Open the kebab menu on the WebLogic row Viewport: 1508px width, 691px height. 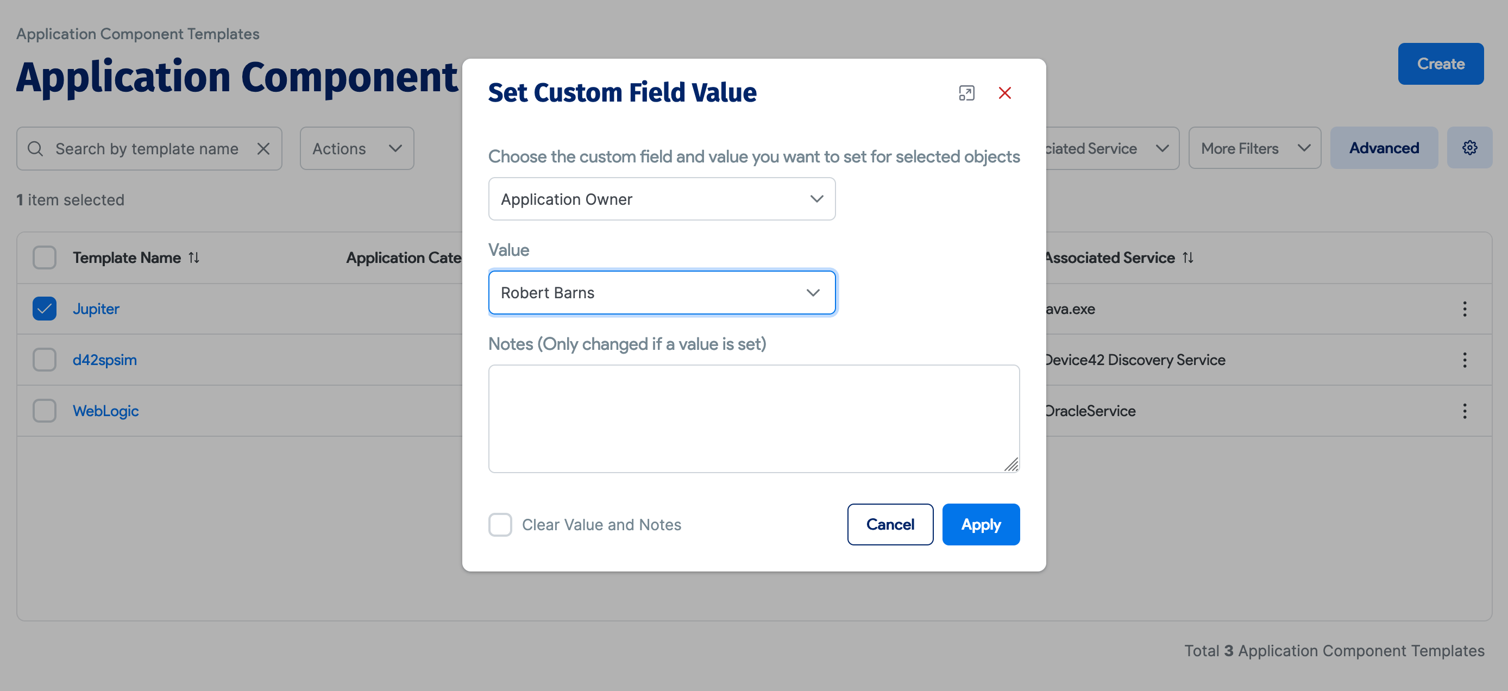(x=1464, y=411)
